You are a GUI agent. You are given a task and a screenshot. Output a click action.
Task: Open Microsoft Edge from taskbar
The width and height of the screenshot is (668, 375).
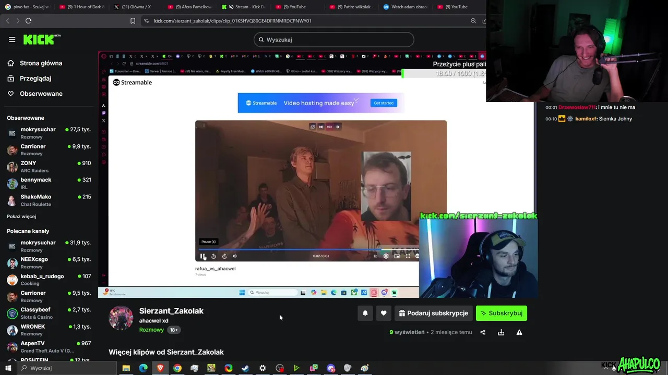click(143, 368)
